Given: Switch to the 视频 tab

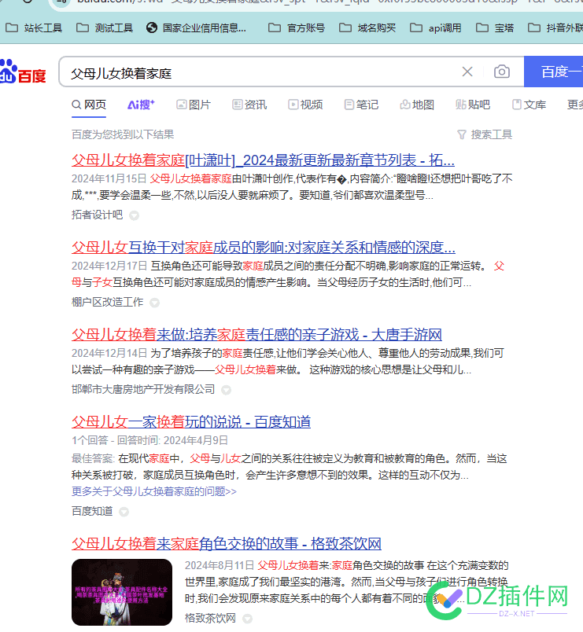Looking at the screenshot, I should tap(305, 105).
